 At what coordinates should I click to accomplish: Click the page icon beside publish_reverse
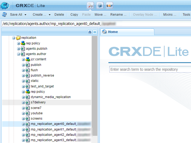click(x=28, y=75)
